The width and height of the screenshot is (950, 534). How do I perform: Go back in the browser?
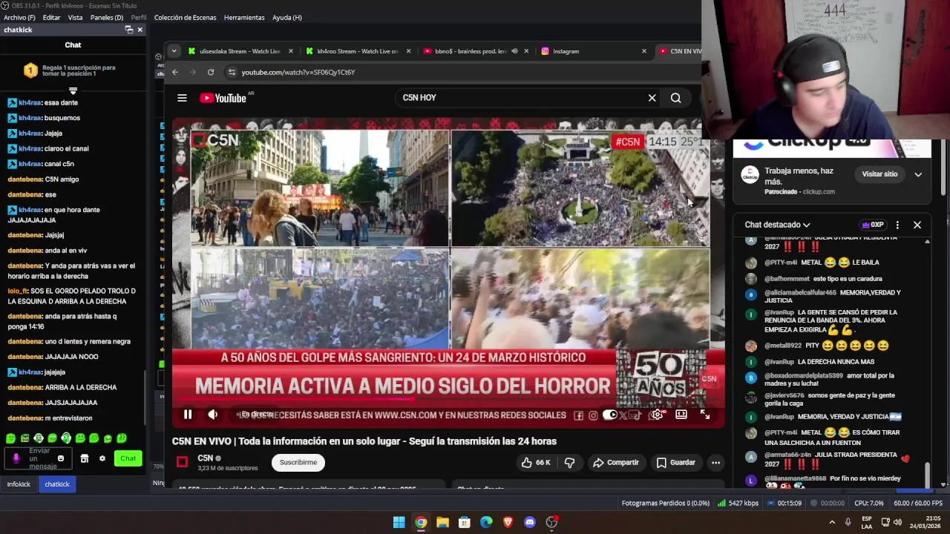tap(175, 72)
